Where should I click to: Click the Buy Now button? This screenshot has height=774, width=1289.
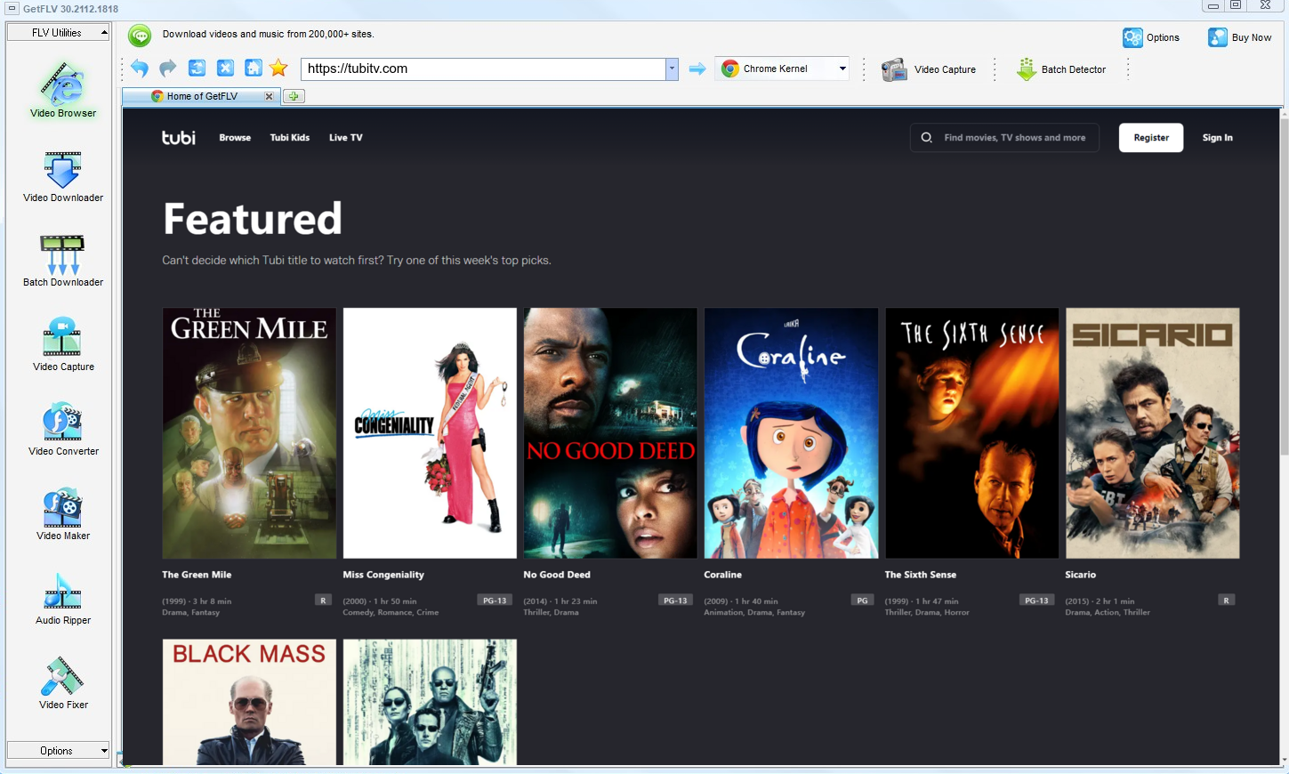click(1239, 37)
